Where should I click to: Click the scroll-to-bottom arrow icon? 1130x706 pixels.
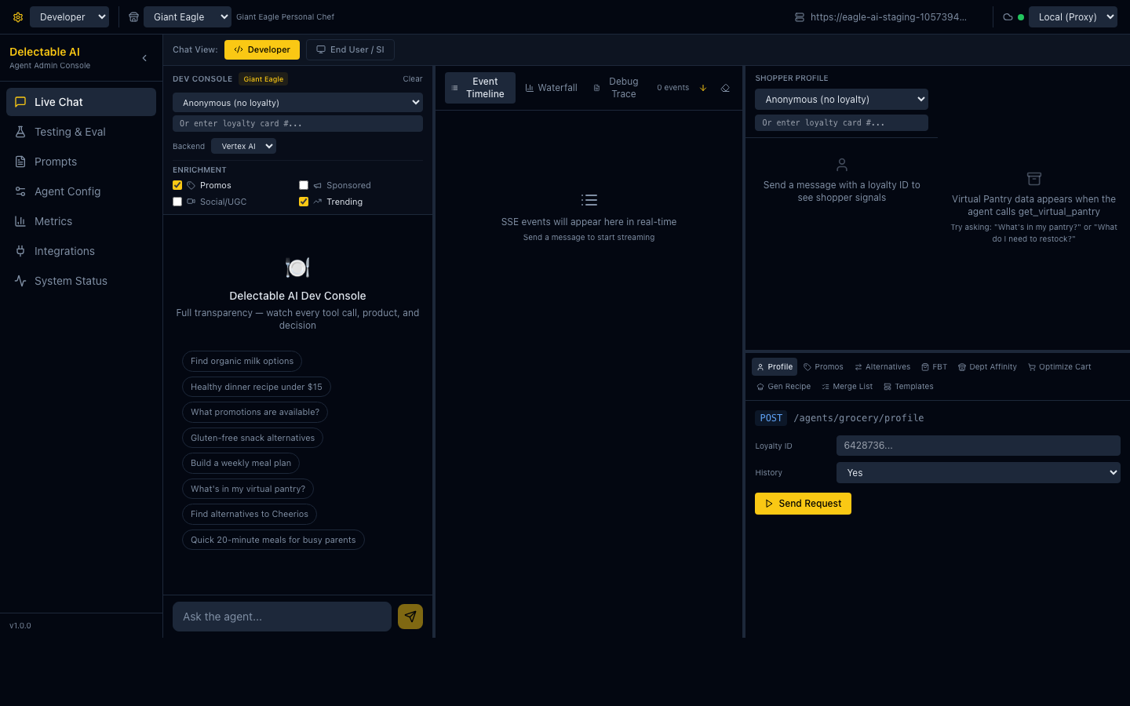point(703,88)
